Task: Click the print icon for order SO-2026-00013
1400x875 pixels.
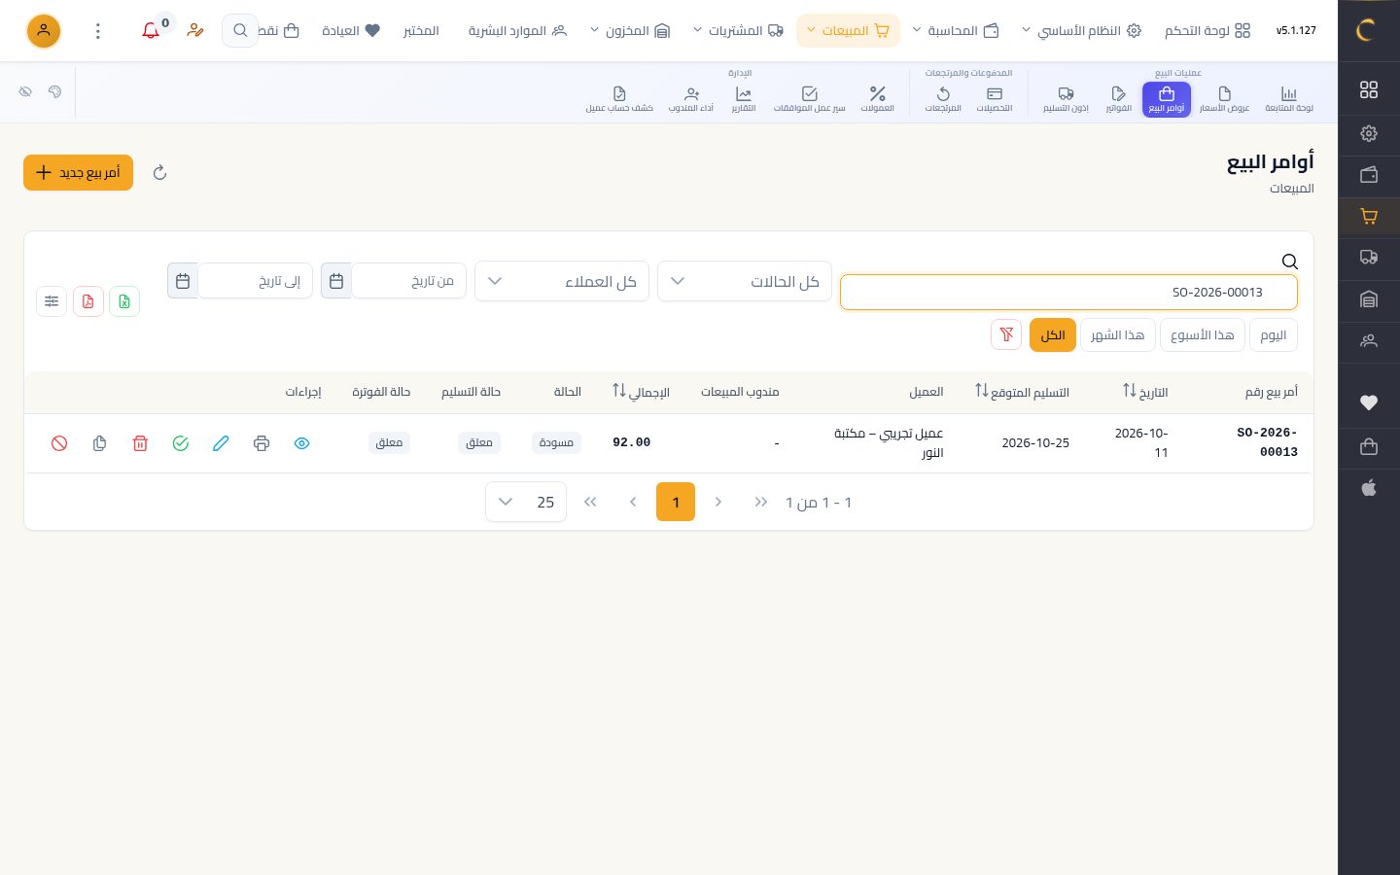Action: (x=262, y=443)
